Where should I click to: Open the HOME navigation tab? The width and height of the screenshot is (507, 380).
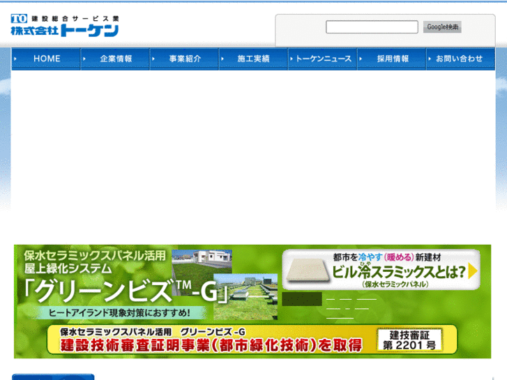coord(46,59)
